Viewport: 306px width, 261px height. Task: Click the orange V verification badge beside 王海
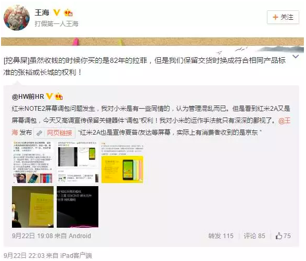[57, 12]
